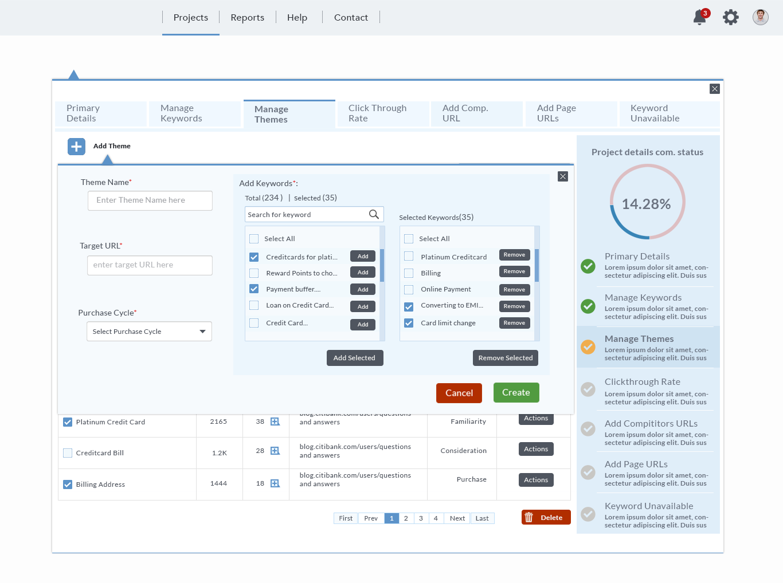The image size is (783, 583).
Task: Open the Select Purchase Cycle dropdown
Action: 149,332
